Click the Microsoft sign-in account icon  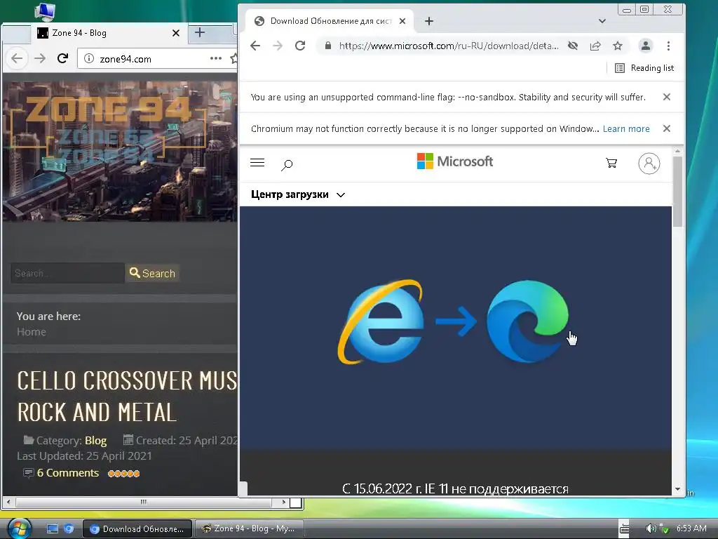pos(649,163)
